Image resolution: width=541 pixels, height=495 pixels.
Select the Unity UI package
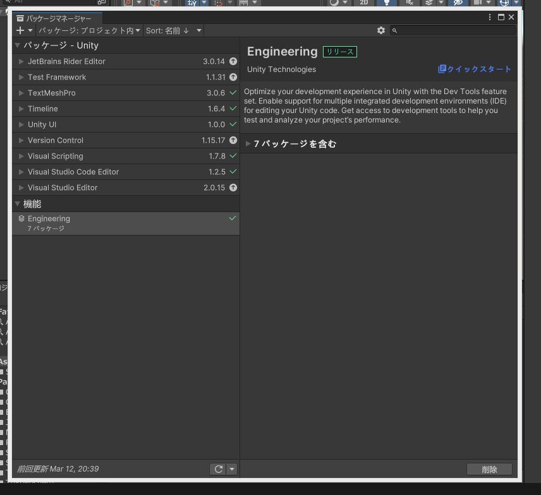click(126, 124)
